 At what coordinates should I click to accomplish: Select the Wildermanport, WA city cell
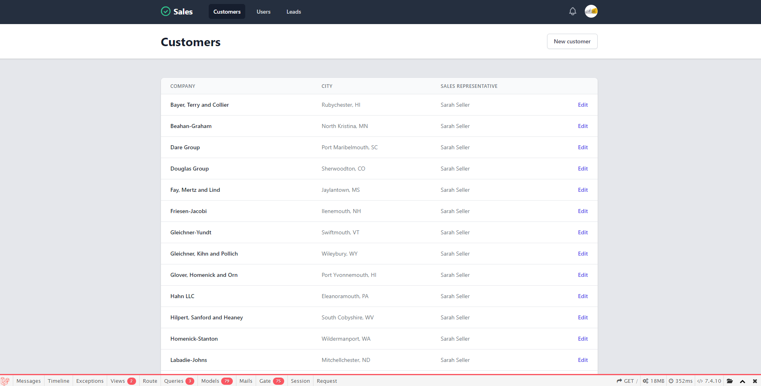click(346, 339)
